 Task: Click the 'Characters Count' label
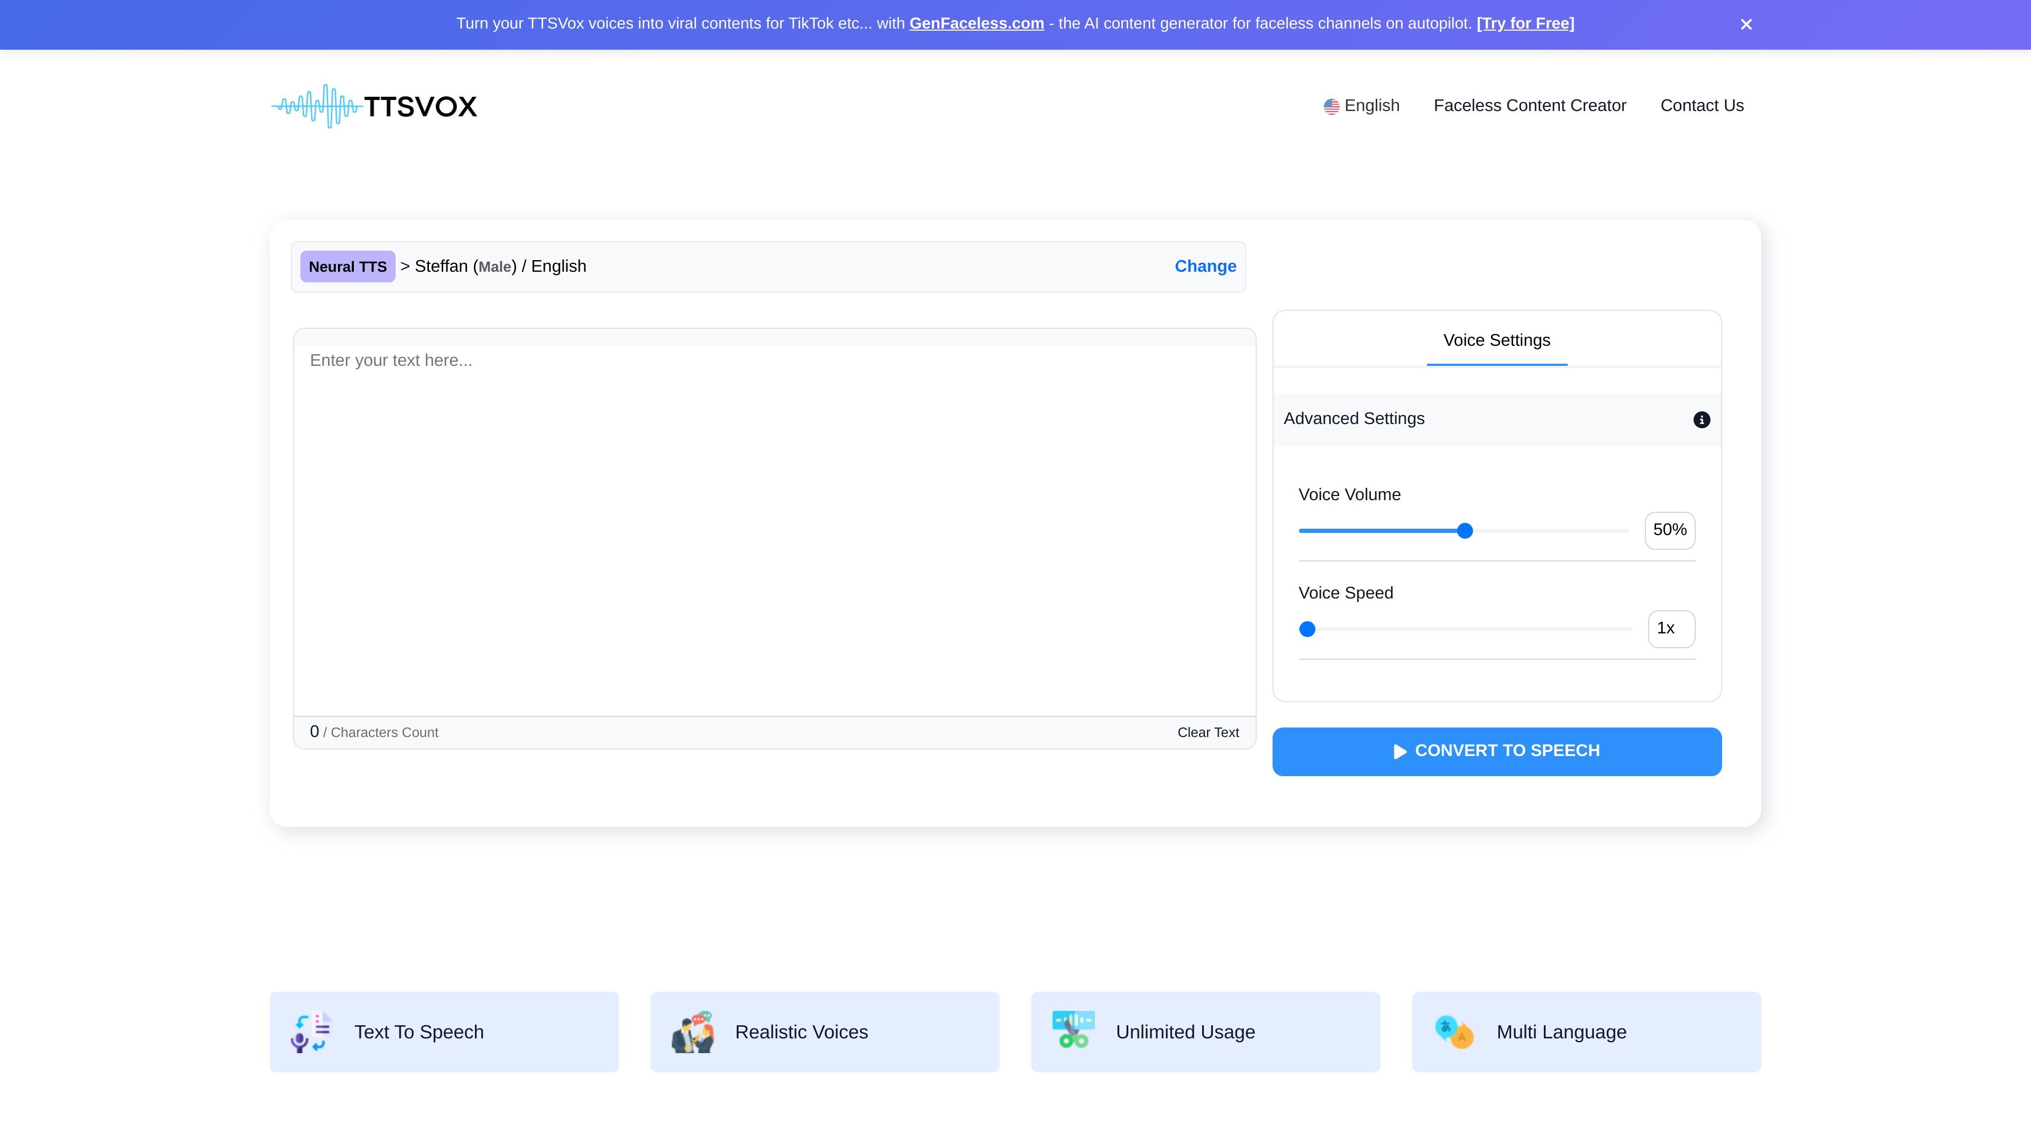point(385,733)
